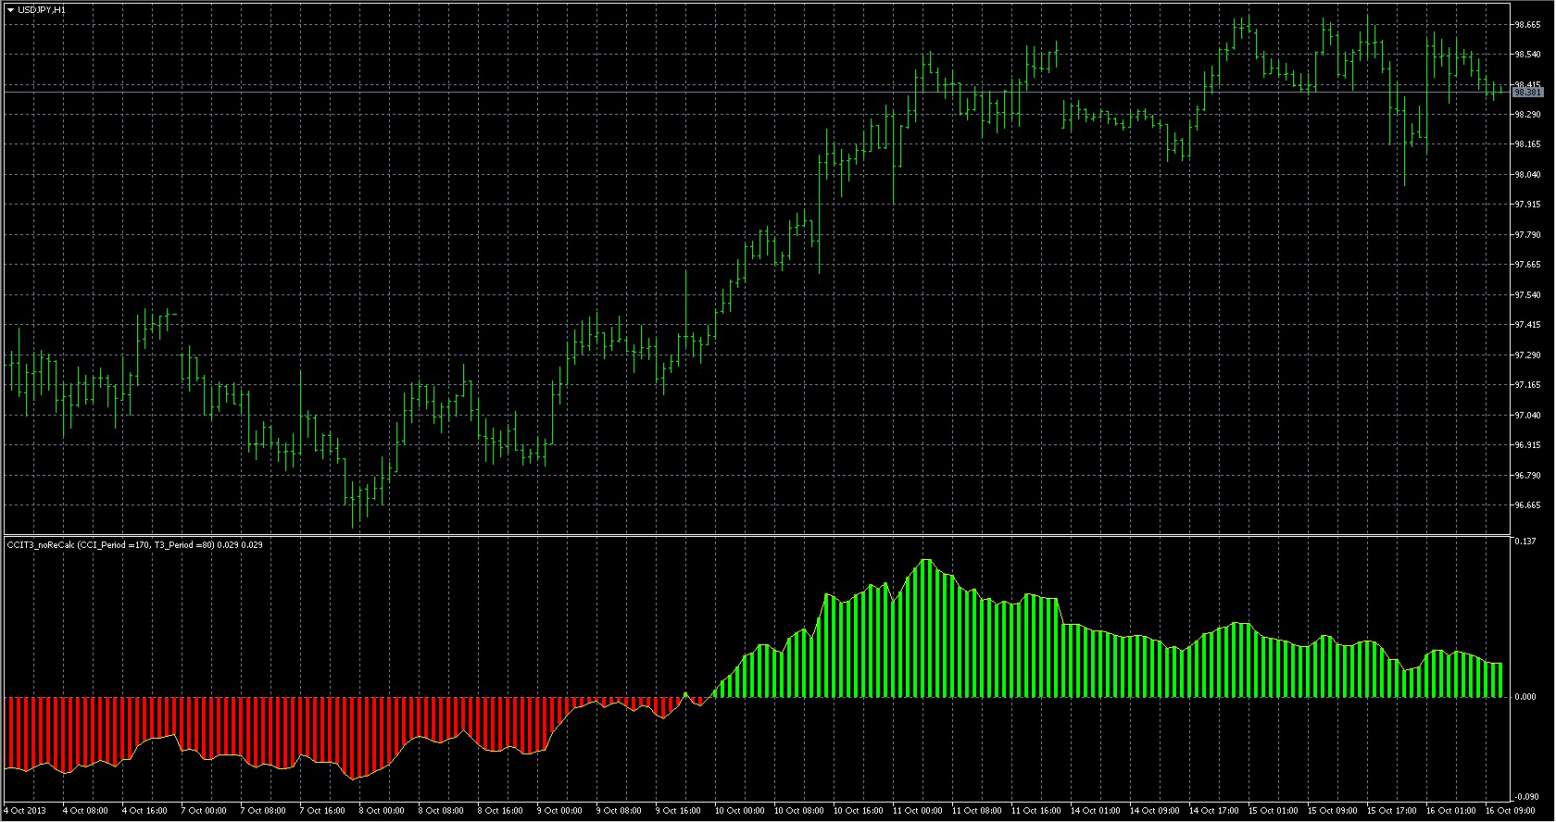1556x822 pixels.
Task: Click the 7 Oct 08:00 time label
Action: coord(262,811)
